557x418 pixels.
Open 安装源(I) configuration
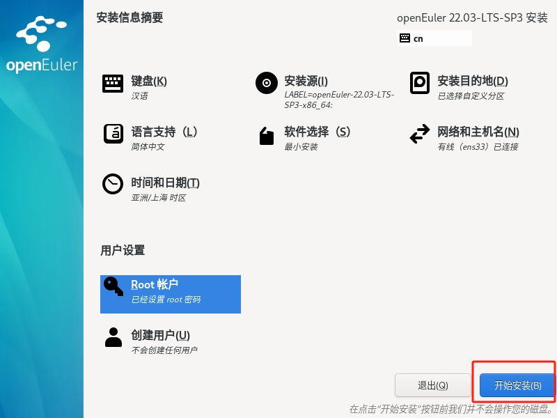(306, 81)
